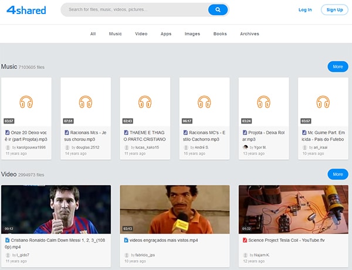Open the Video category tab

click(141, 34)
